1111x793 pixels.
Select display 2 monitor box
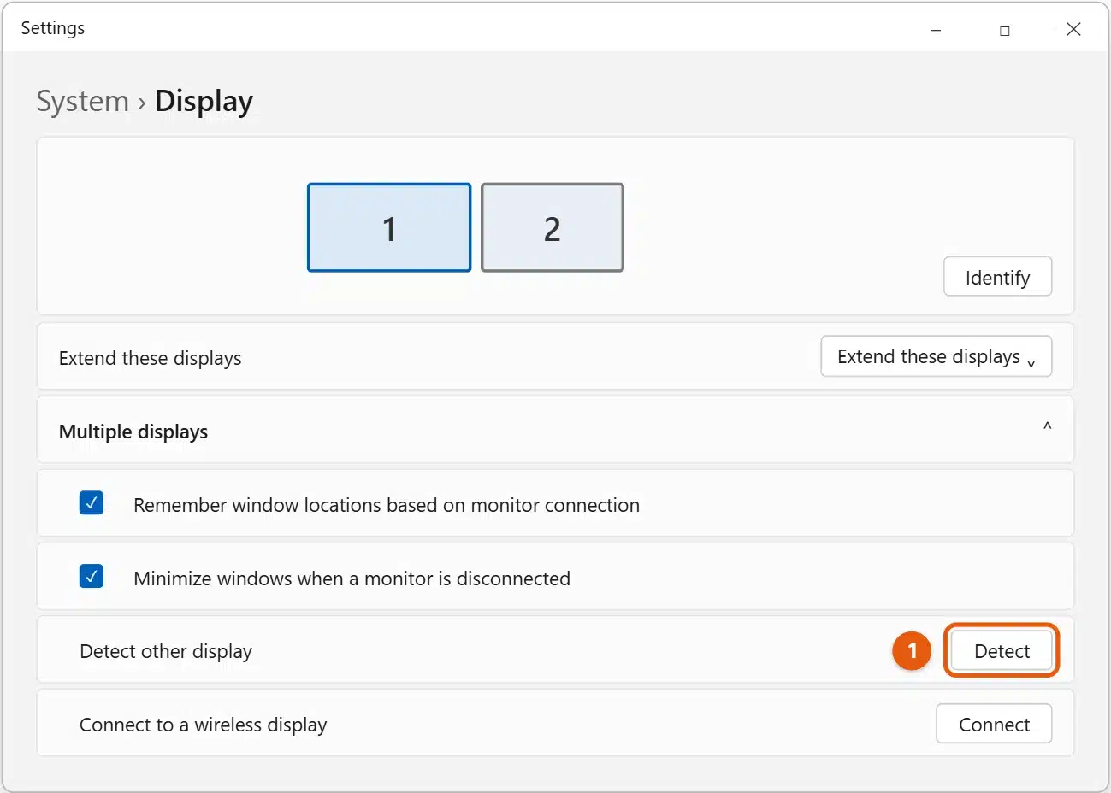pyautogui.click(x=553, y=227)
